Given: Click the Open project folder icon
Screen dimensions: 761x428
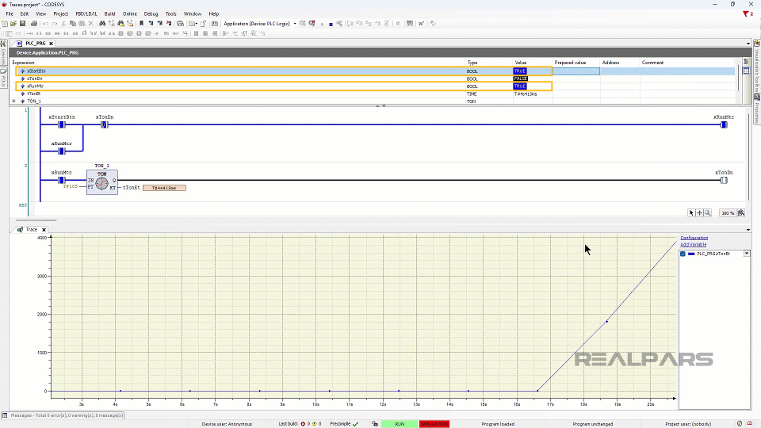Looking at the screenshot, I should pyautogui.click(x=13, y=23).
